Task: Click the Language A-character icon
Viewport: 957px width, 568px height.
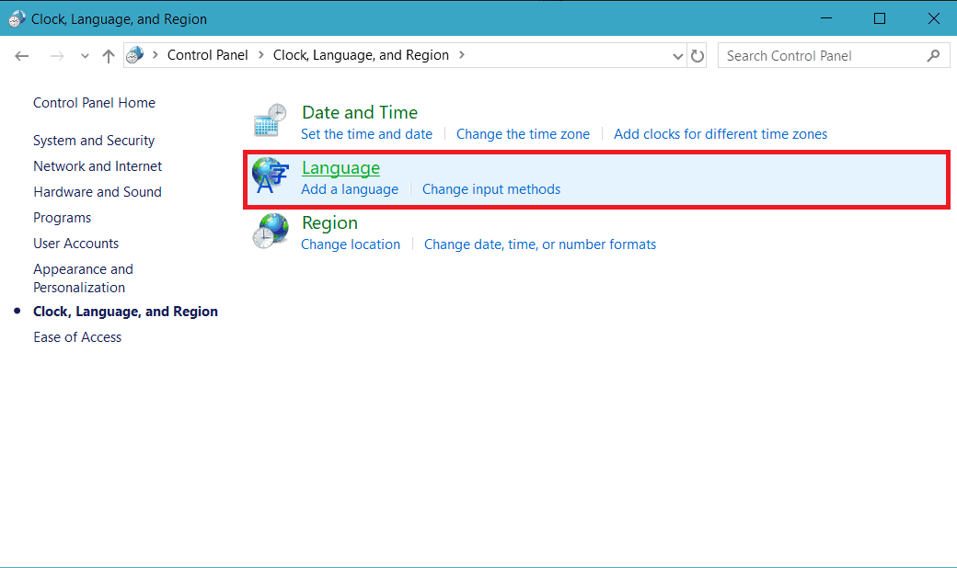Action: pos(270,176)
